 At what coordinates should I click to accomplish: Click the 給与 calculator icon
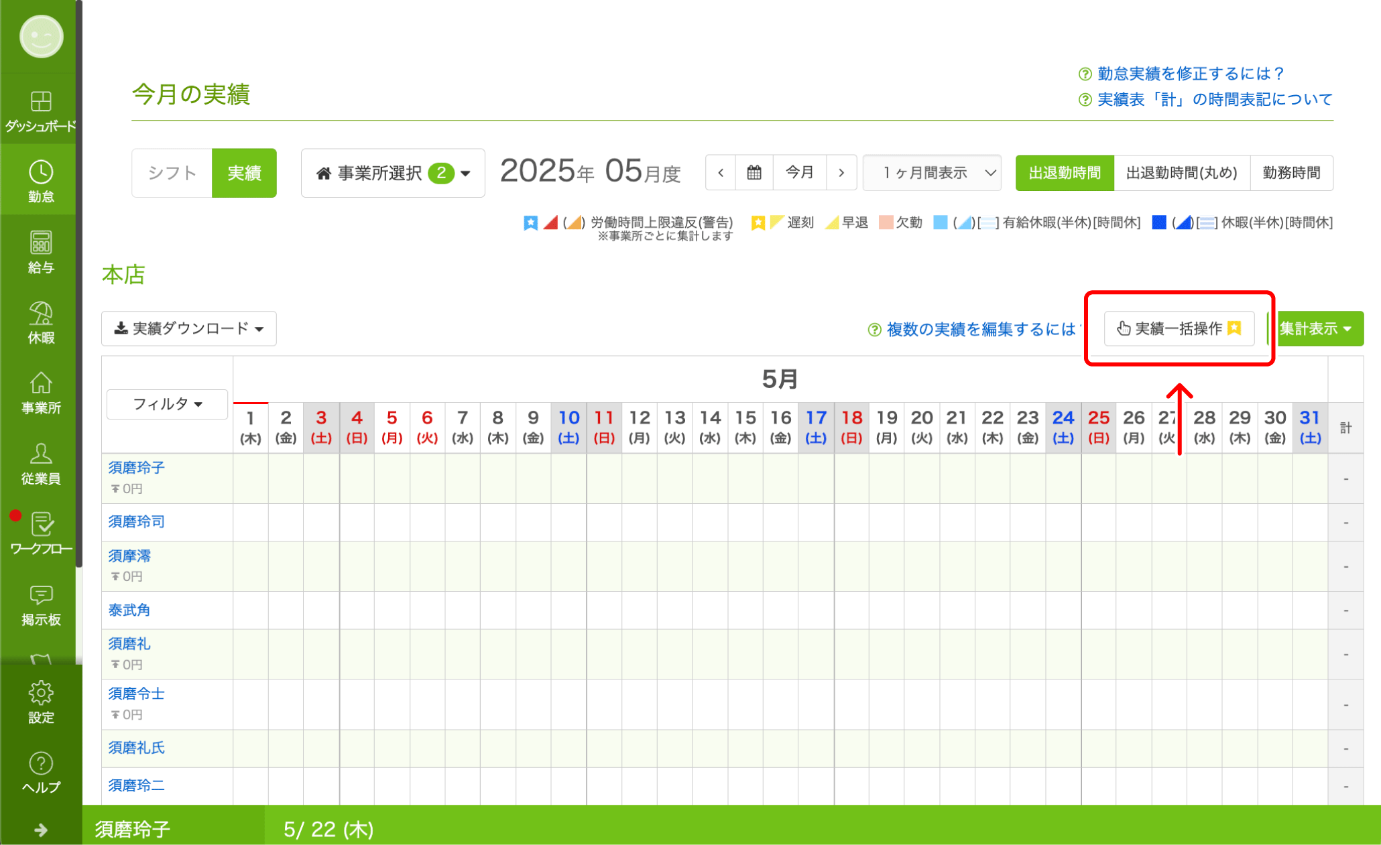(41, 251)
